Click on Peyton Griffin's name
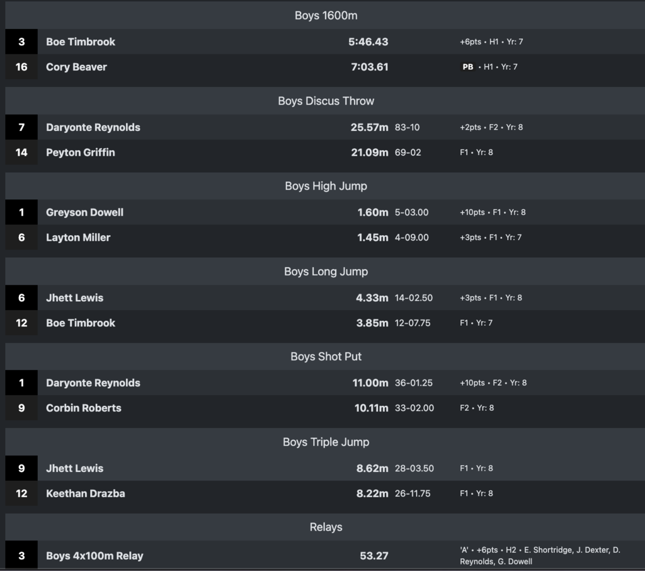This screenshot has height=571, width=645. point(81,153)
